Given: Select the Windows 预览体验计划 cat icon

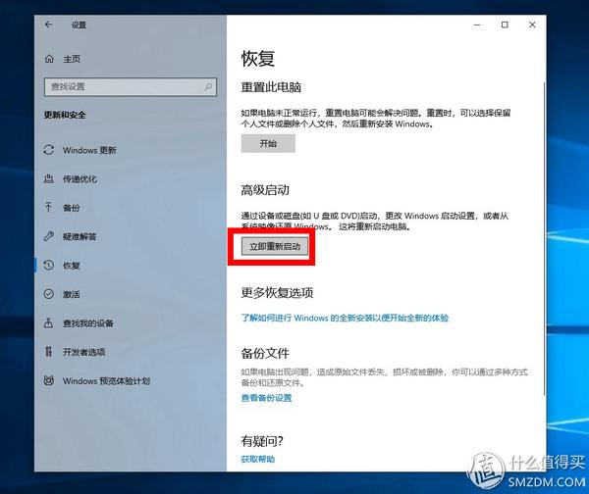Looking at the screenshot, I should coord(49,380).
